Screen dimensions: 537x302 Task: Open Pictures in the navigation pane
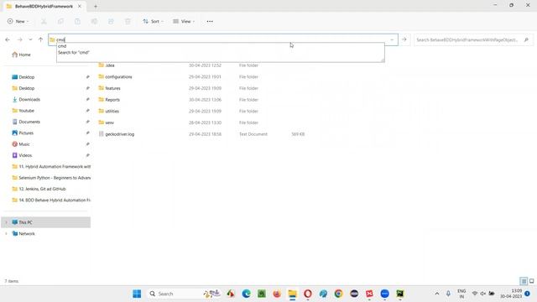(23, 133)
